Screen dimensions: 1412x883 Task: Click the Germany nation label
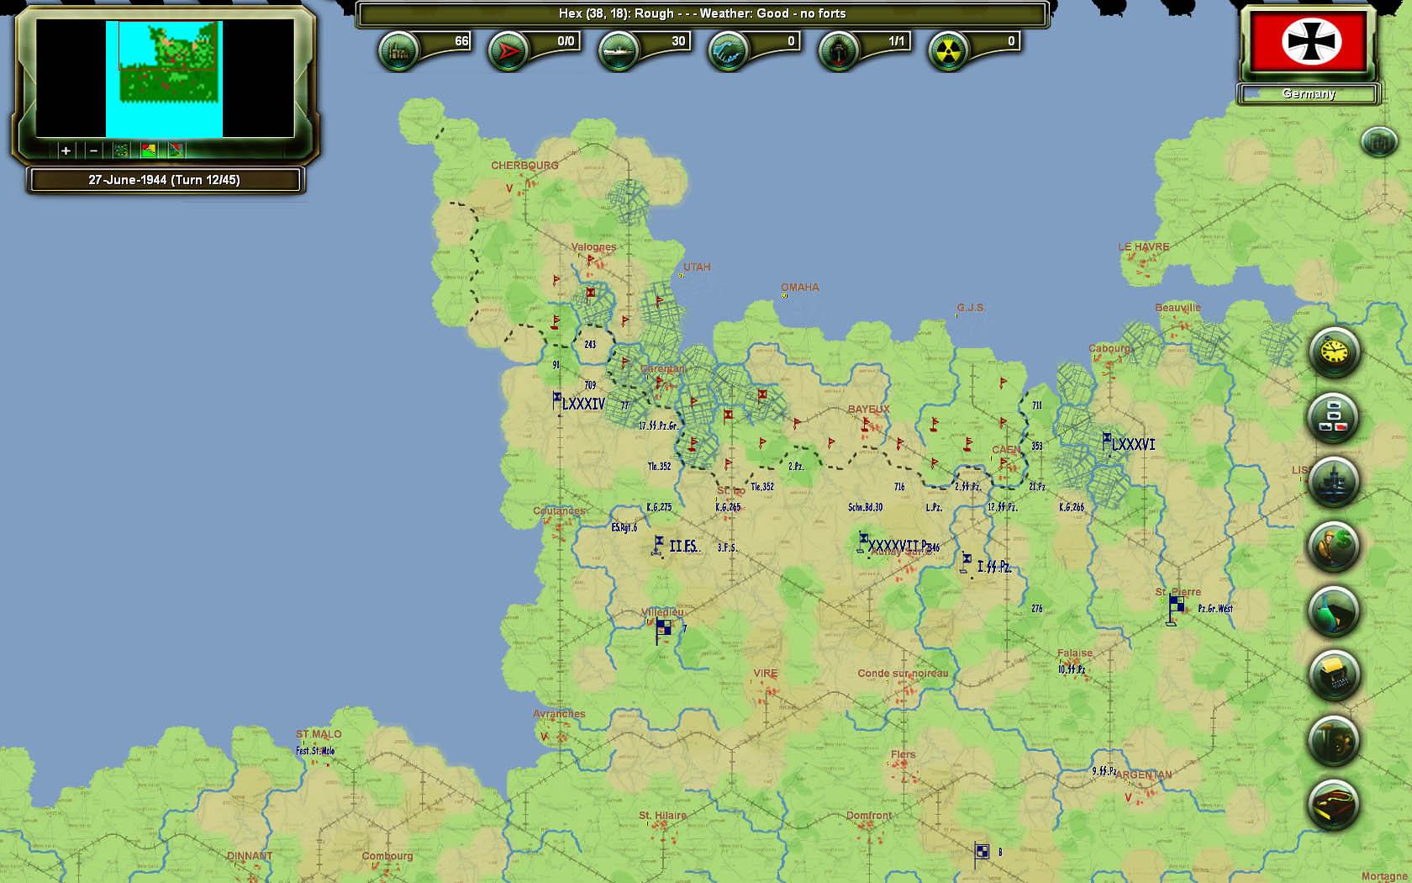[1309, 93]
